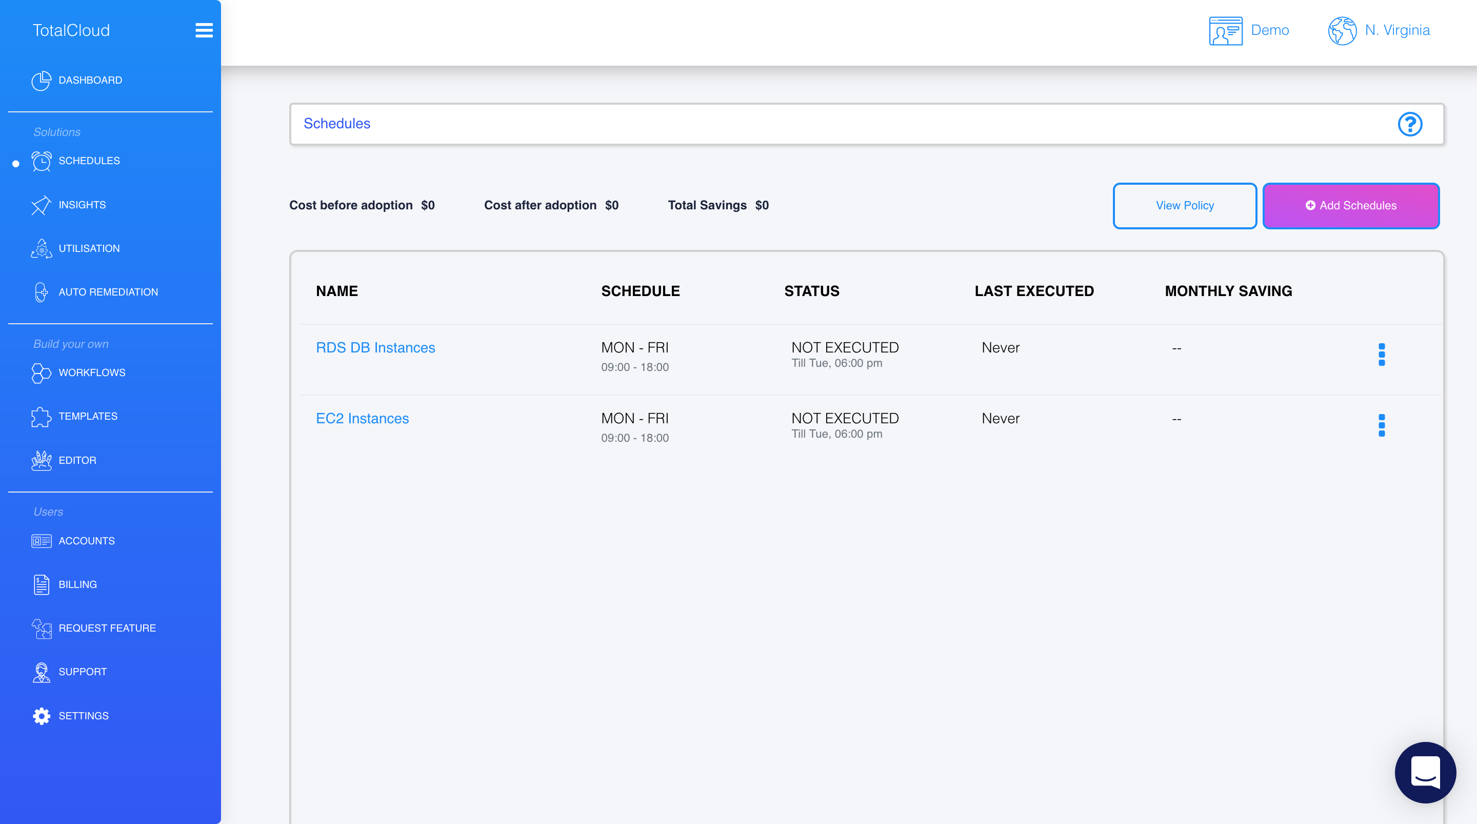Click Never value in RDS DB Instances row
Screen dimensions: 1477x824
1001,348
